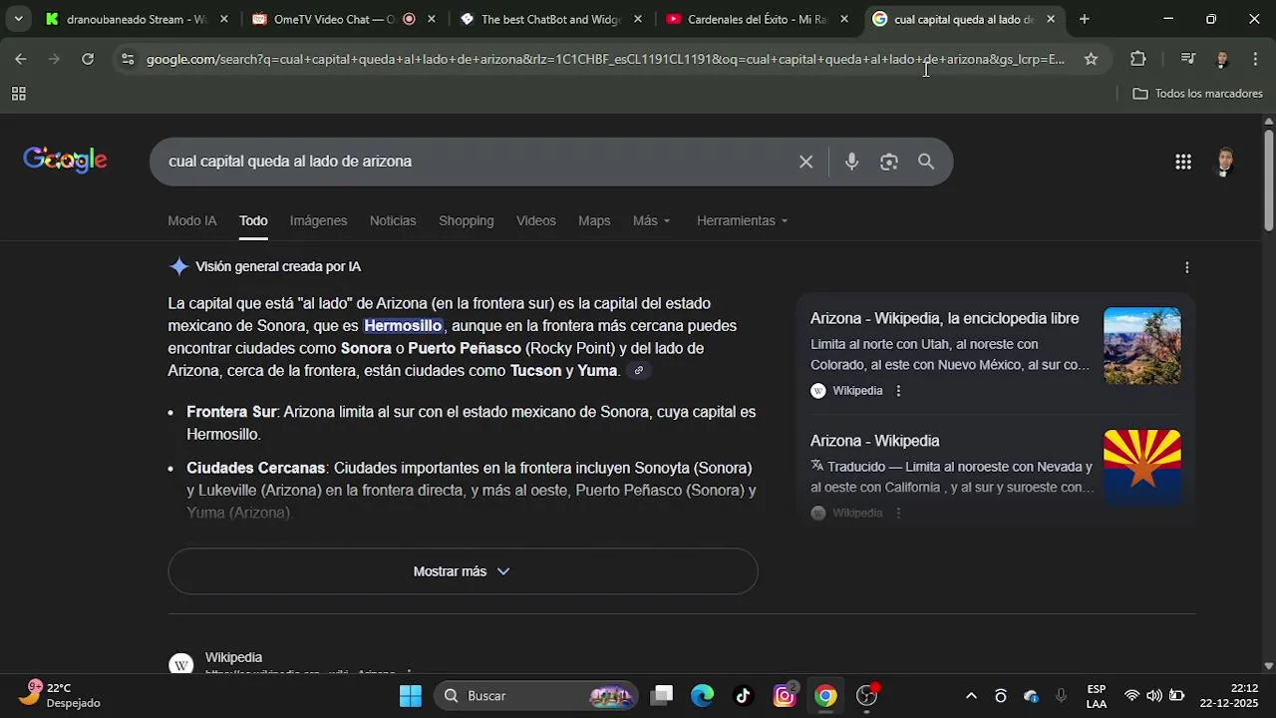Open options for first Wikipedia source card
Viewport: 1276px width, 718px height.
898,391
